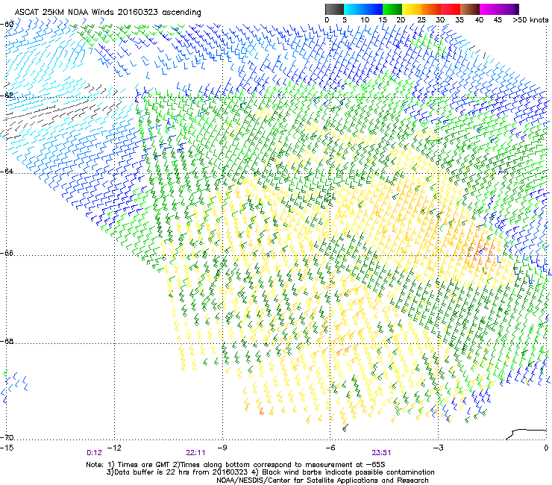552x485 pixels.
Task: Click the cyan 5-10 knots legend segment
Action: click(354, 9)
